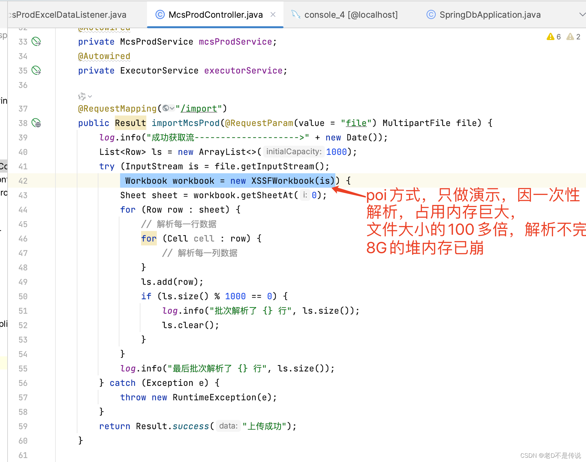The image size is (586, 462).
Task: Open the console_4 [@localhost] tab
Action: coord(345,15)
